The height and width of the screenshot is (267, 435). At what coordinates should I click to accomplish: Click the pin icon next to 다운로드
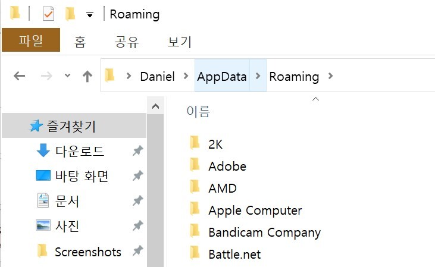click(x=138, y=150)
